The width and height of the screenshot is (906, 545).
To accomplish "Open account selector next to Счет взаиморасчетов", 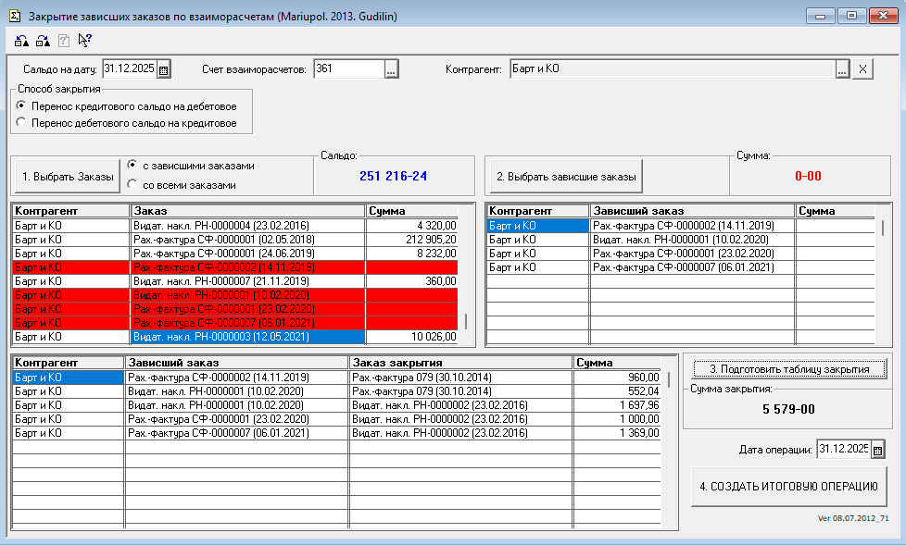I will point(391,69).
